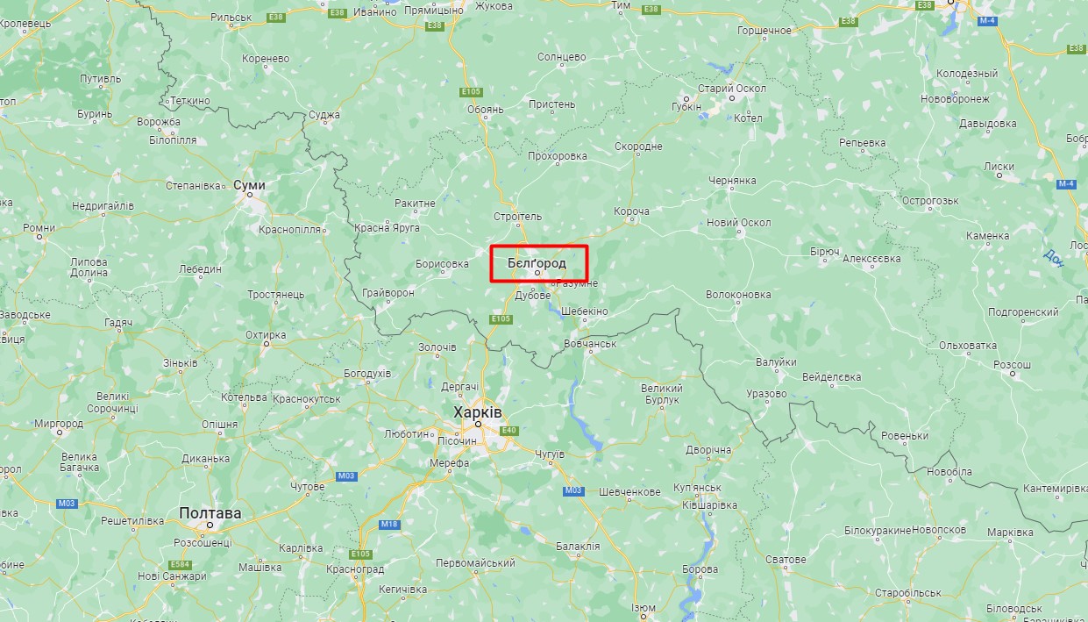The image size is (1088, 622).
Task: Click the Куп'янськ town label
Action: click(x=697, y=488)
